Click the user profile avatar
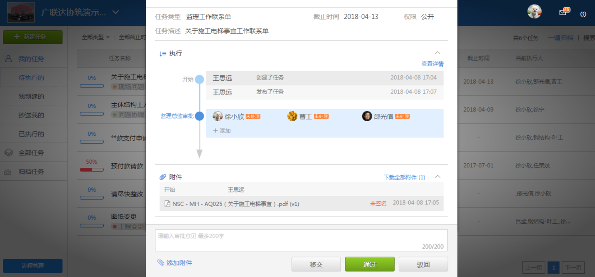Viewport: 595px width, 277px height. (x=534, y=12)
